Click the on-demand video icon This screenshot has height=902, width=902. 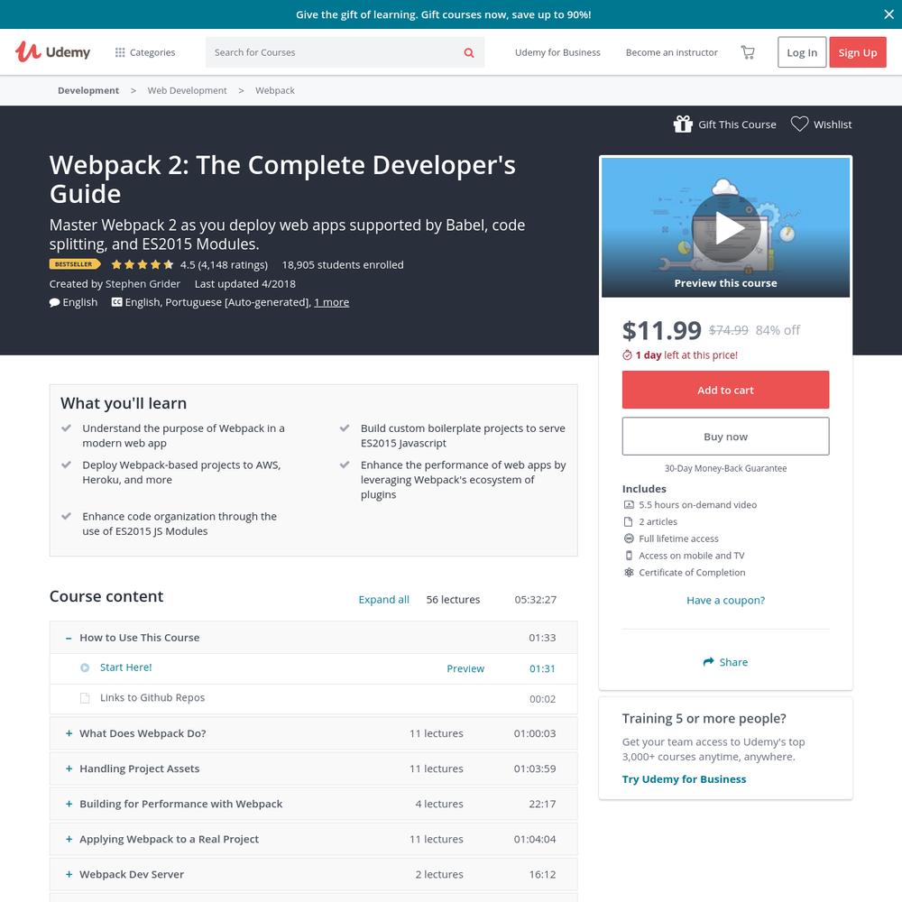629,504
